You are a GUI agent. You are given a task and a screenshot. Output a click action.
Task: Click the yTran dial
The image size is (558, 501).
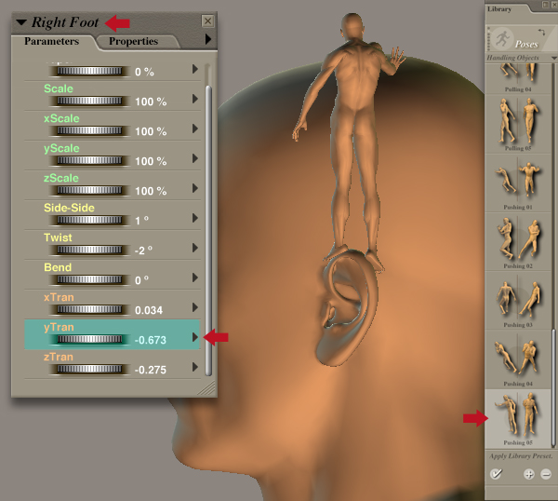[x=89, y=339]
